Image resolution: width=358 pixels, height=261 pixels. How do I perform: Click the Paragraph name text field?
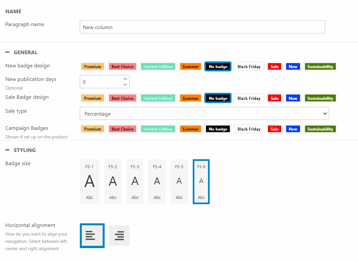(x=202, y=27)
